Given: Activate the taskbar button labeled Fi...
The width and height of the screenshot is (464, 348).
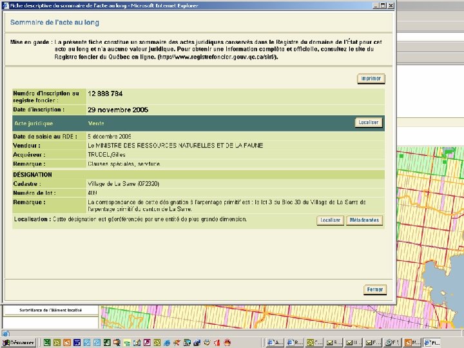Looking at the screenshot, I should pyautogui.click(x=431, y=343).
